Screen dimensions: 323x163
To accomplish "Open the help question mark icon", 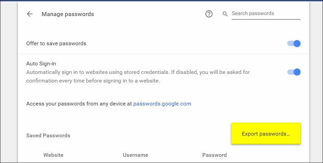I will click(209, 14).
